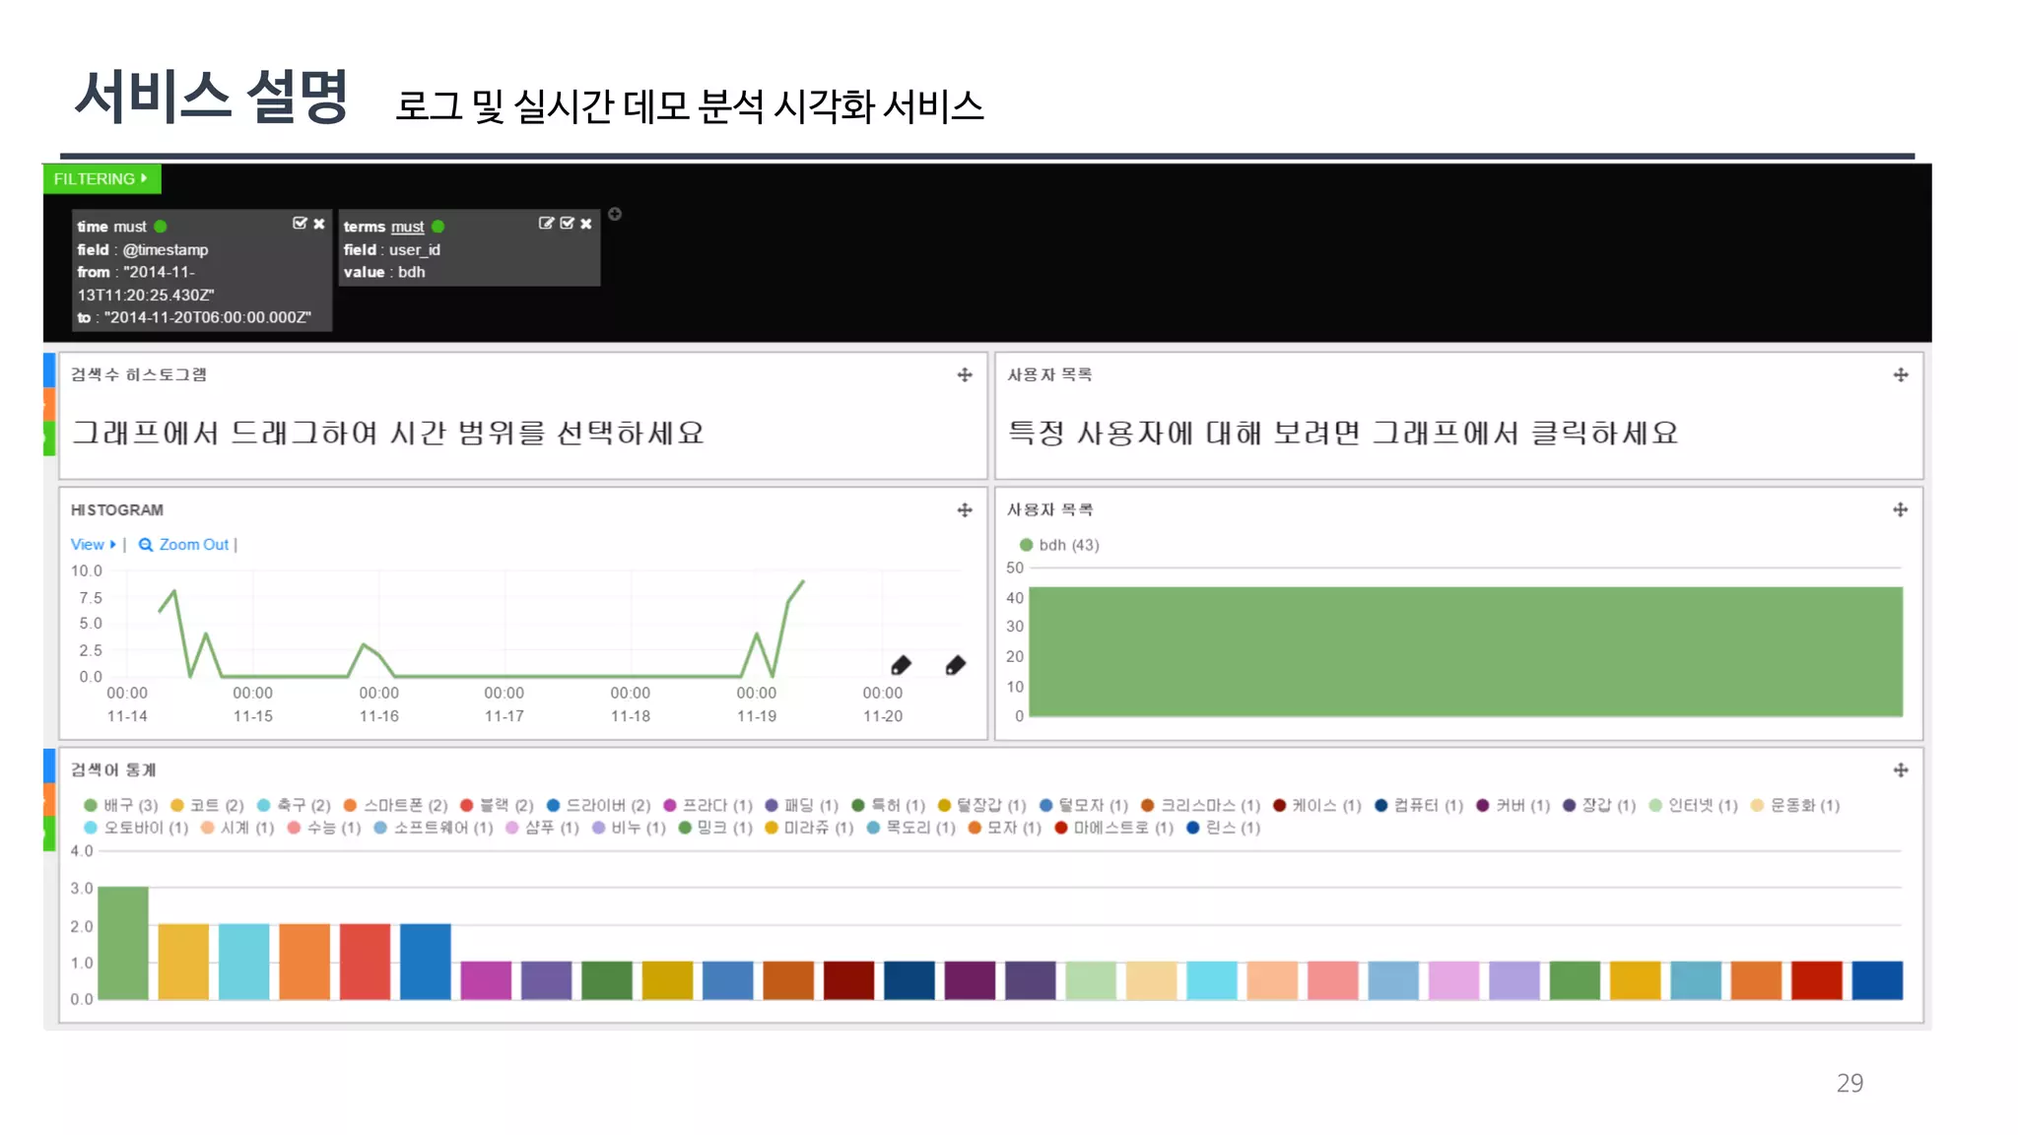Screen dimensions: 2018x1135
Task: Move the 검색수 히스토그램 text panel
Action: point(965,374)
